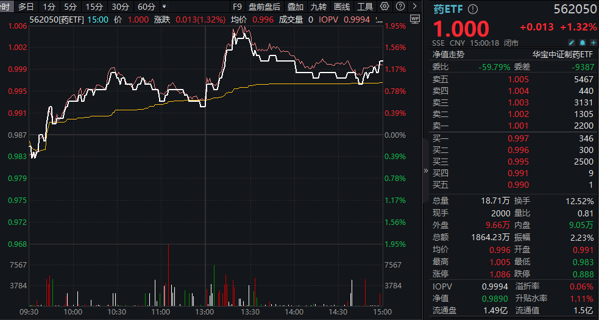The width and height of the screenshot is (599, 320).
Task: Switch to 15分 chart period
Action: pyautogui.click(x=94, y=7)
